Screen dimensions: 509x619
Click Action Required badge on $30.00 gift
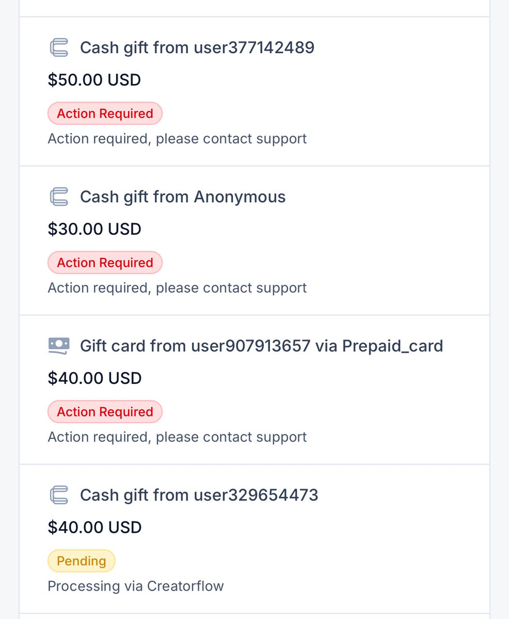pos(105,263)
